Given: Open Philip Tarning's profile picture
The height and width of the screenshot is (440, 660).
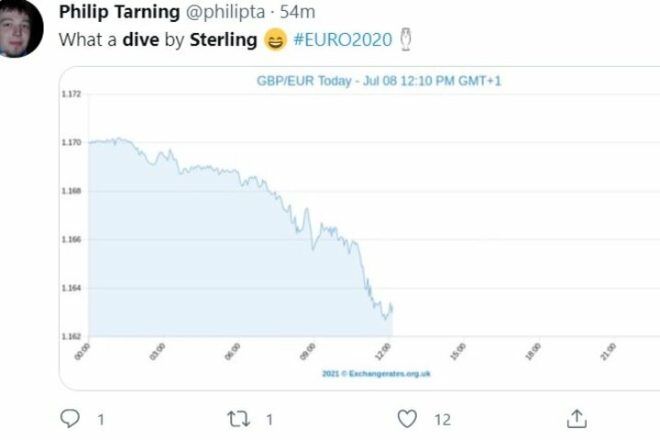Looking at the screenshot, I should coord(20,27).
